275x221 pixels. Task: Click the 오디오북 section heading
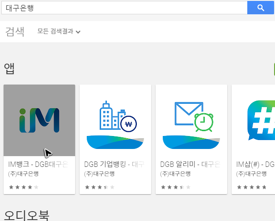(26, 216)
